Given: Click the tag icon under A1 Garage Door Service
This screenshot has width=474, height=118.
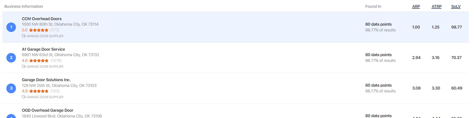Looking at the screenshot, I should pyautogui.click(x=24, y=66).
